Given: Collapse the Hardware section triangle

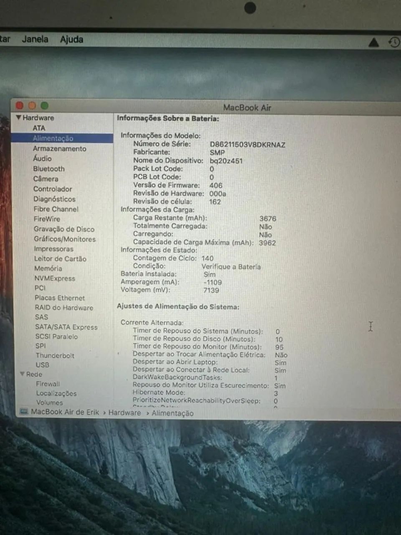Looking at the screenshot, I should tap(18, 117).
